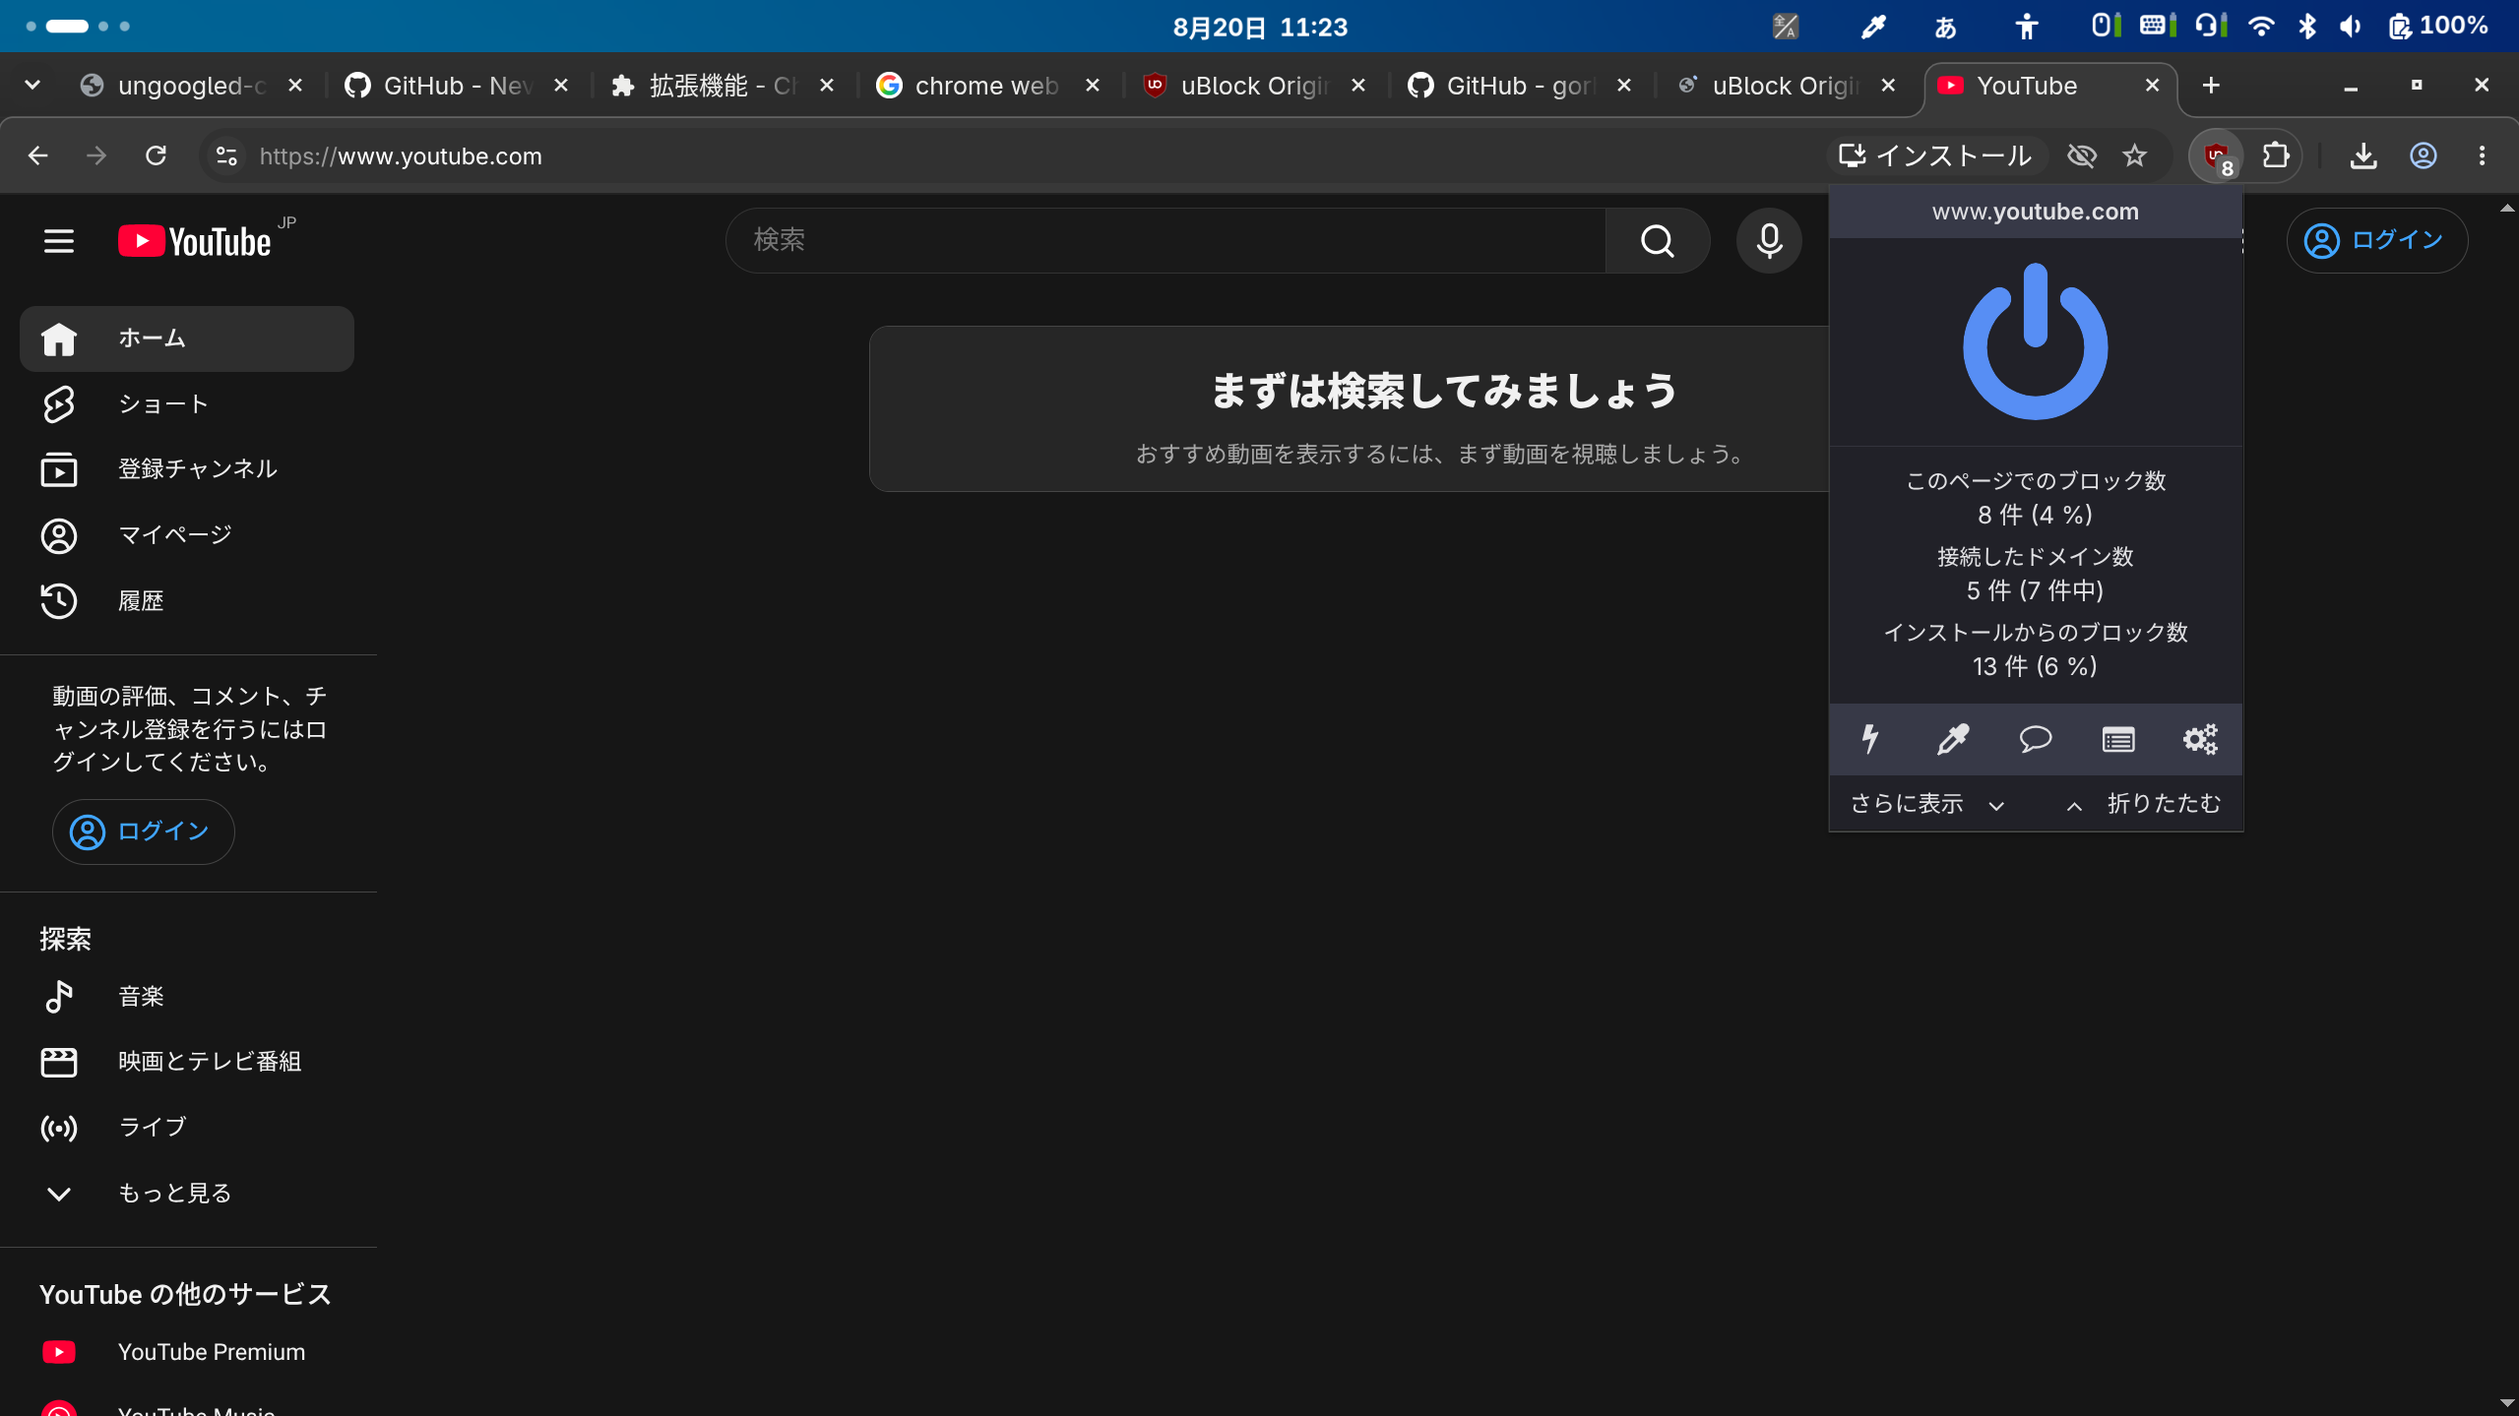Viewport: 2519px width, 1416px height.
Task: Open 音楽 in the explore section
Action: (187, 997)
